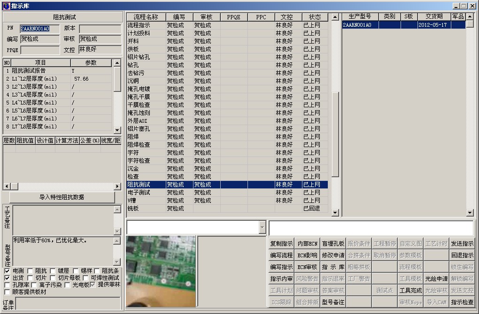Click the 指示内审 button
479x314 pixels.
[281, 279]
